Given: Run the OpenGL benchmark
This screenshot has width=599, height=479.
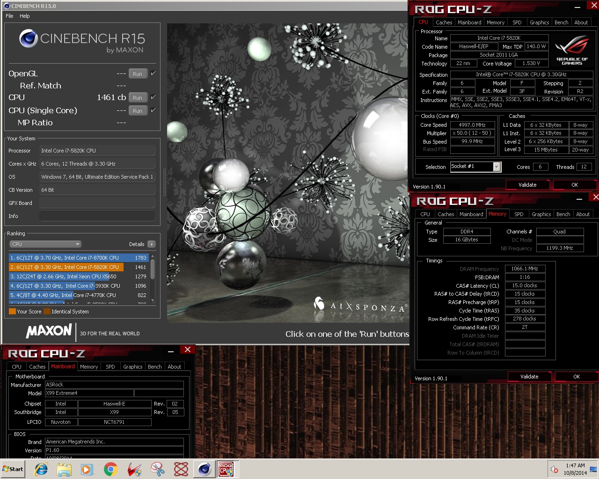Looking at the screenshot, I should pyautogui.click(x=138, y=73).
